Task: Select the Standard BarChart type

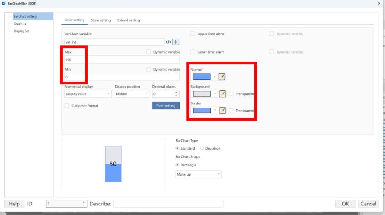Action: coord(177,148)
